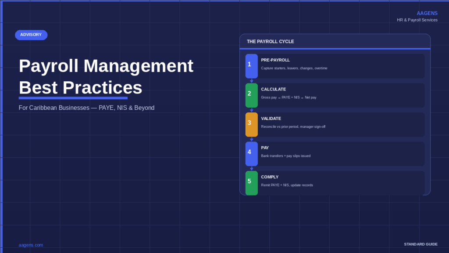This screenshot has width=449, height=253.
Task: Click the orange step 3 number block
Action: 251,124
